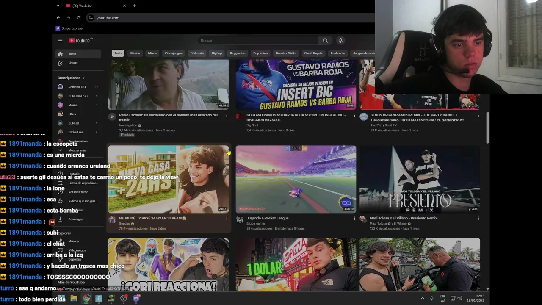Select the En directo filter chip
This screenshot has height=305, width=542.
[x=338, y=53]
